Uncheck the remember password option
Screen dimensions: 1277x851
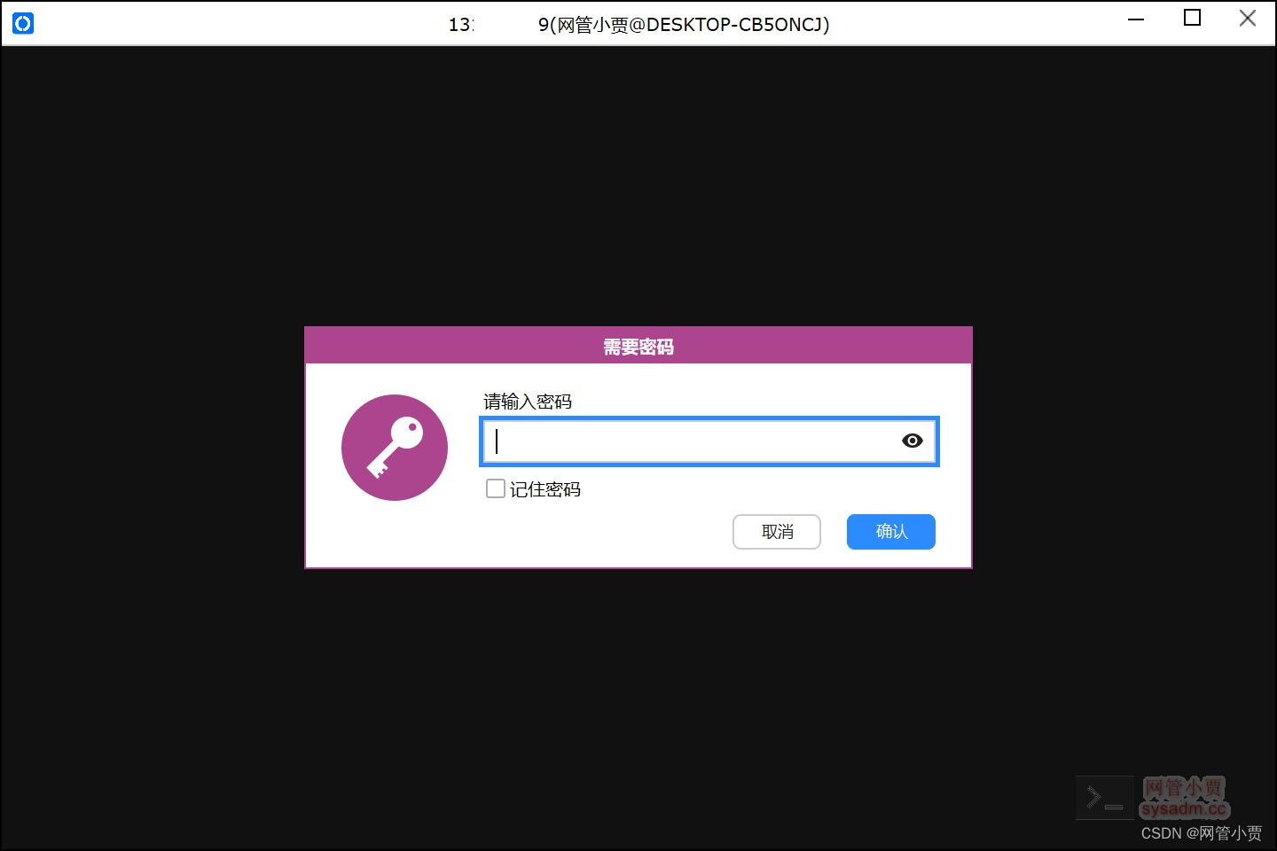[x=495, y=488]
